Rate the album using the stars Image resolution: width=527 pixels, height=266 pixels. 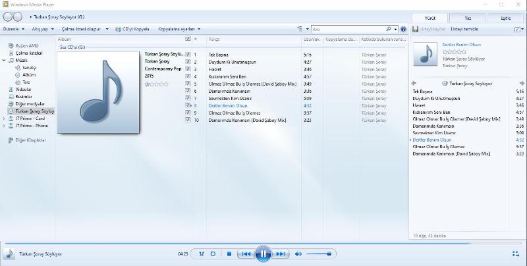(x=157, y=84)
